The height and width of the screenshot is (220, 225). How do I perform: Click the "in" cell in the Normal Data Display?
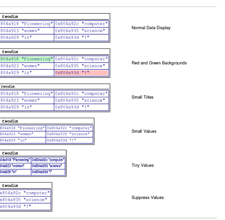click(27, 38)
